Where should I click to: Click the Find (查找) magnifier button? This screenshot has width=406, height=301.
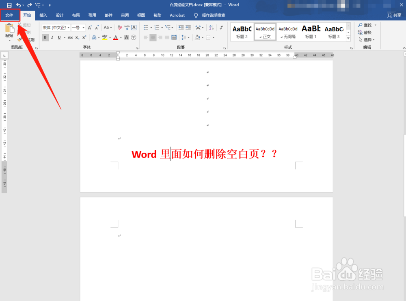365,25
